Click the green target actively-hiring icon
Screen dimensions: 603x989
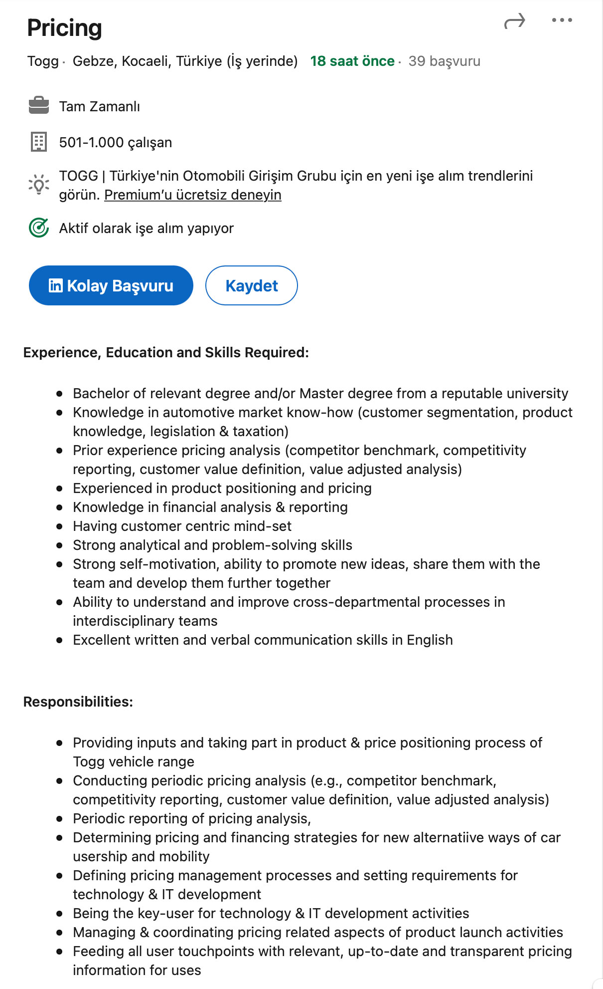(x=39, y=228)
